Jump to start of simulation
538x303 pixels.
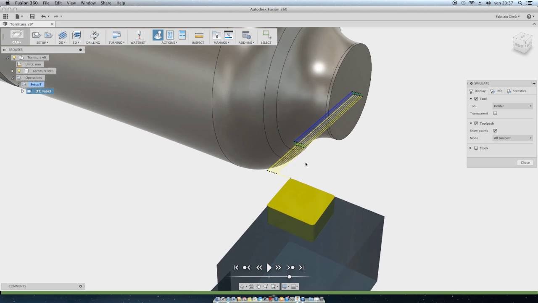[x=236, y=268]
